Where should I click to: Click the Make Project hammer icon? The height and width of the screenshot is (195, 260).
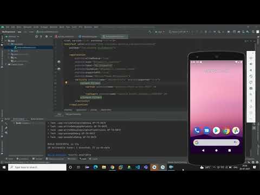[x=149, y=32]
